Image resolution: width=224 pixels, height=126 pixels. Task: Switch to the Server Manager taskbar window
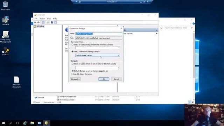click(40, 123)
